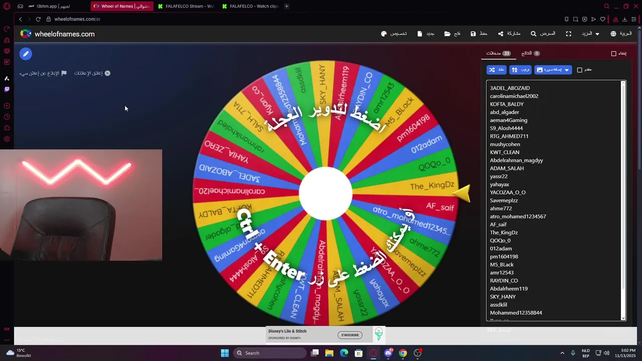
Task: Click the Windows taskbar Search box
Action: (x=271, y=353)
